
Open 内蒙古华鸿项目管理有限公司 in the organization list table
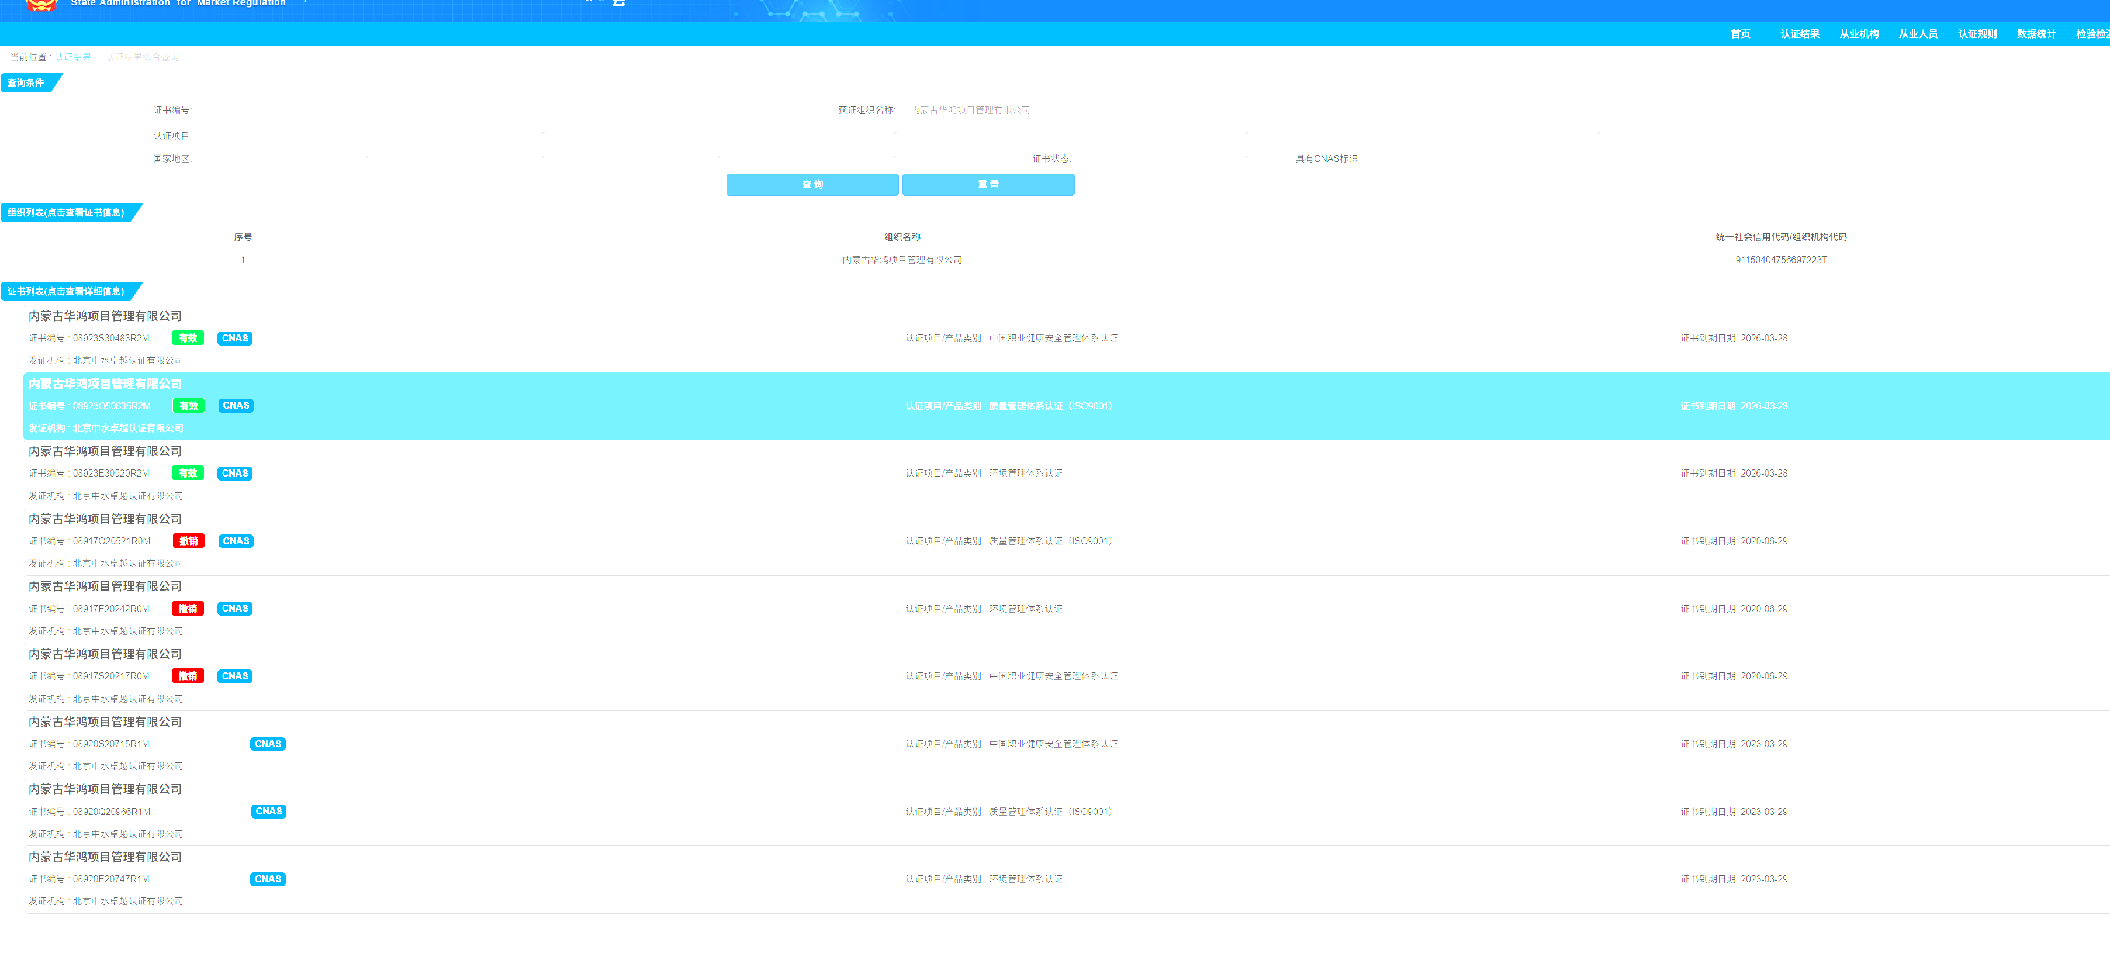point(901,260)
